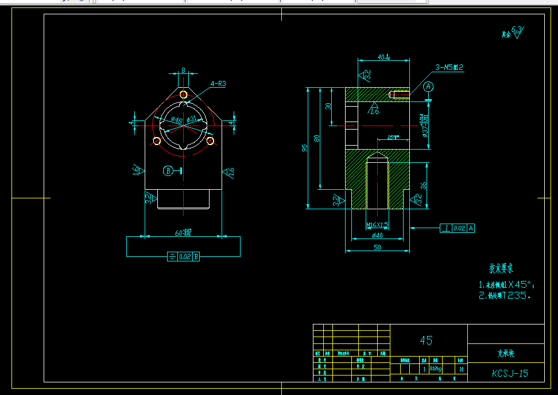Screen dimensions: 558x395
Task: Click the 95 overall height dimension
Action: [x=305, y=148]
